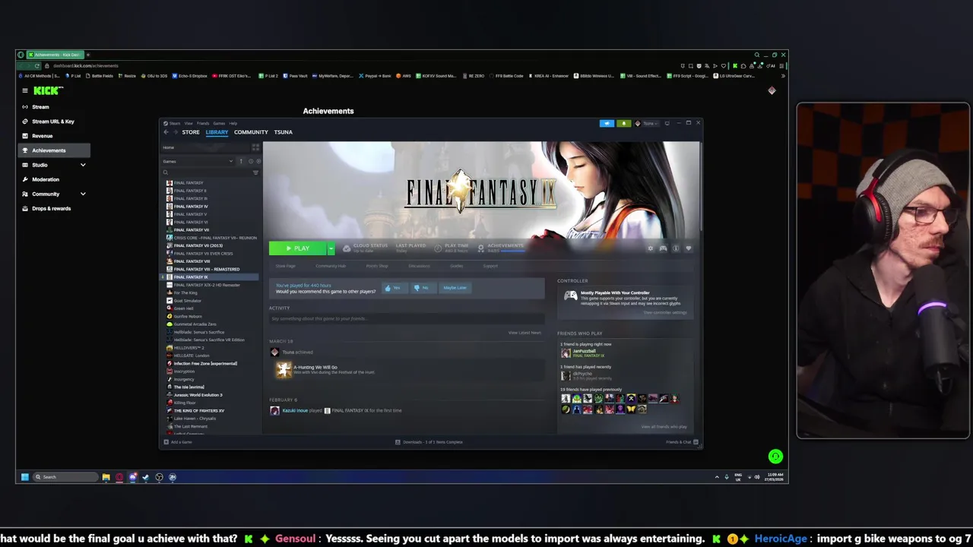Click Windows Start button on taskbar
Screen dimensions: 973x547
point(24,477)
